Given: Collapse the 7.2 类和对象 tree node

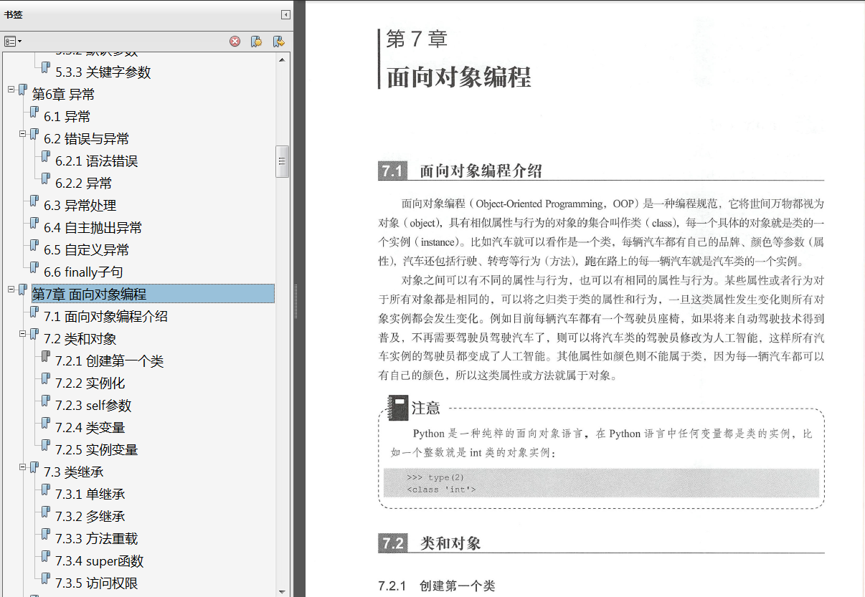Looking at the screenshot, I should point(23,333).
